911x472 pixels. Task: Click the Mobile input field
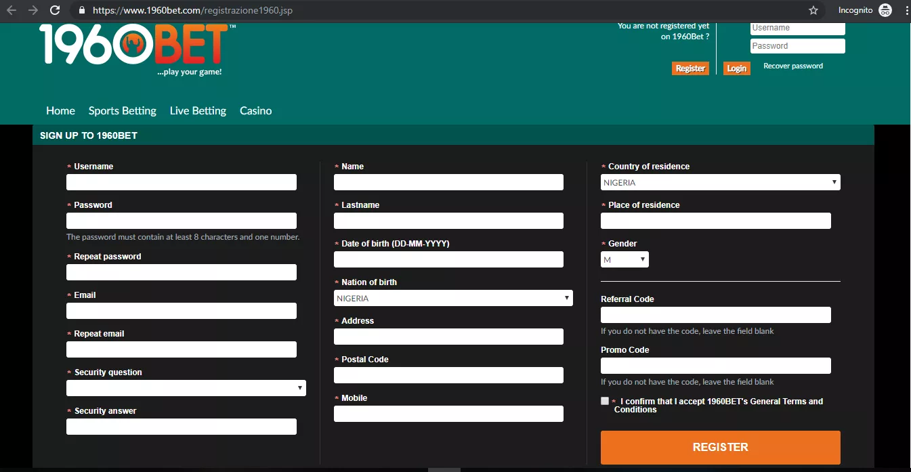pyautogui.click(x=448, y=413)
